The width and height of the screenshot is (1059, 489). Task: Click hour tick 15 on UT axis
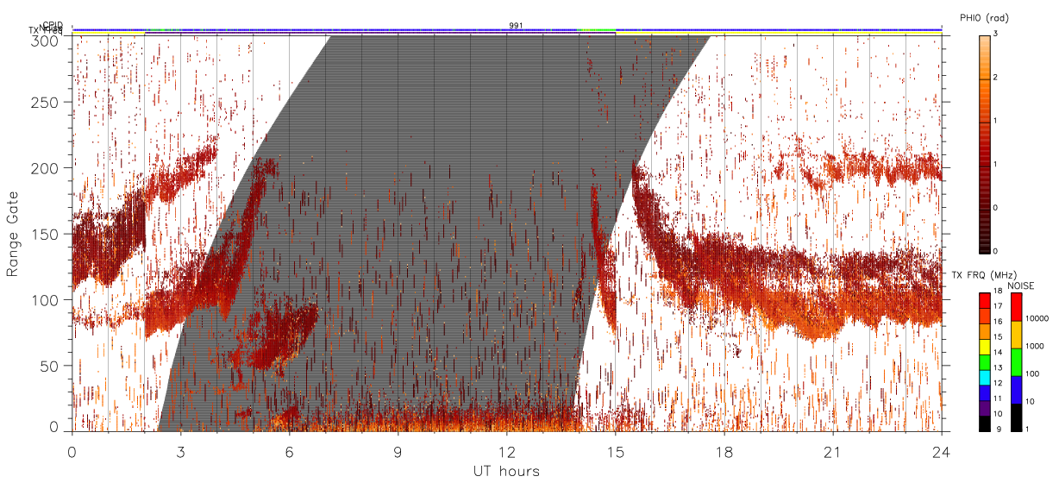click(x=616, y=453)
